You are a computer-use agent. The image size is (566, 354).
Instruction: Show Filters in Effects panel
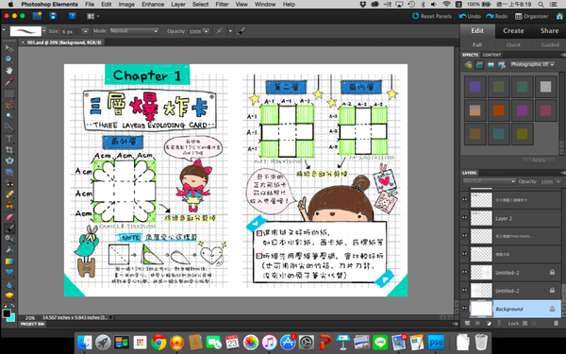(469, 65)
